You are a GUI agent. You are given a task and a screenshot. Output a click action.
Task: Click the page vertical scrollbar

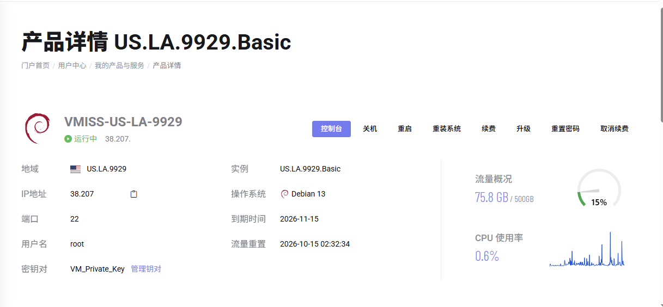(x=661, y=65)
